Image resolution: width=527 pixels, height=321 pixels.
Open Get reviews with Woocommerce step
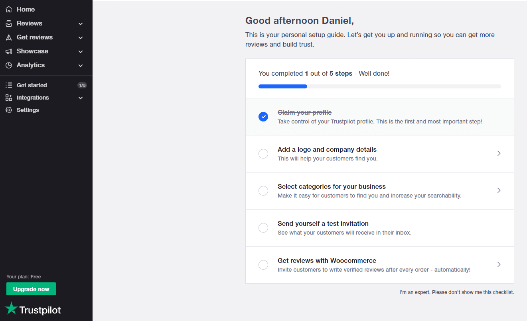click(x=380, y=265)
